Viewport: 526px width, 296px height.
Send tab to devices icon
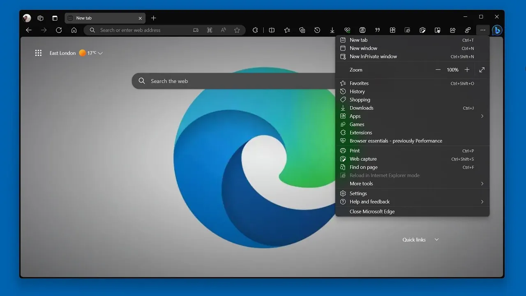point(196,30)
